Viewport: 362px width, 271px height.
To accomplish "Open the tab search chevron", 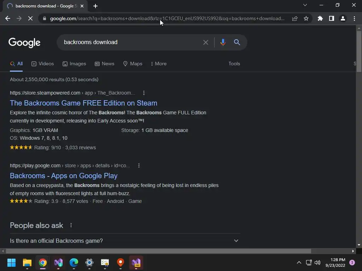I will 305,5.
